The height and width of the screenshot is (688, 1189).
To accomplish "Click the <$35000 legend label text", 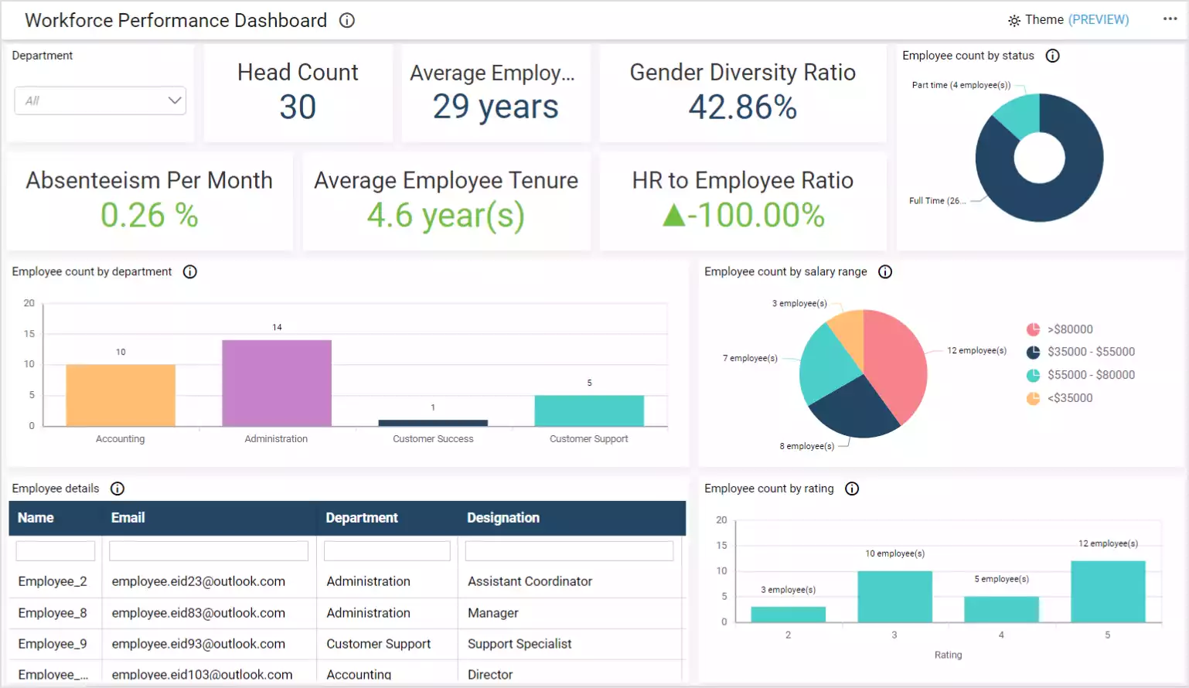I will tap(1070, 398).
